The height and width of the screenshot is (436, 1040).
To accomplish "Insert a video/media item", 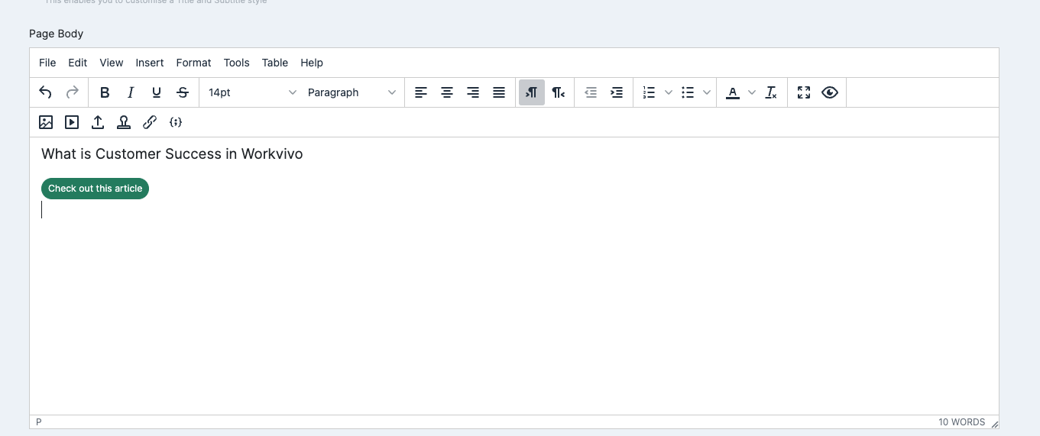I will click(x=72, y=122).
